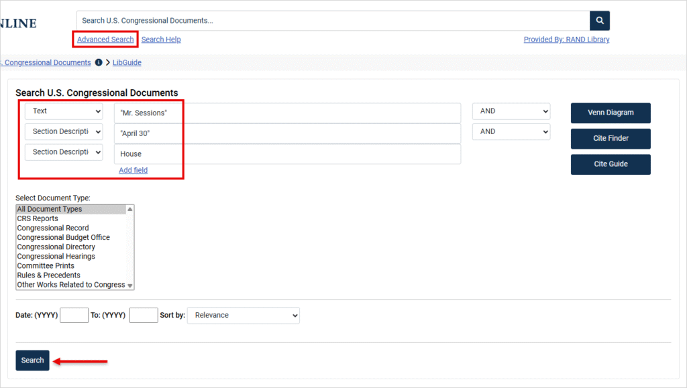Click the magnifying glass search icon
This screenshot has width=687, height=388.
[x=599, y=21]
